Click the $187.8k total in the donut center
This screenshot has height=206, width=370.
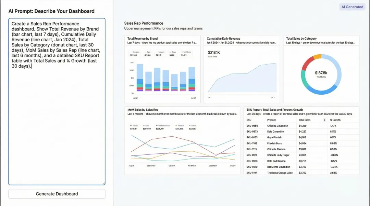(321, 73)
